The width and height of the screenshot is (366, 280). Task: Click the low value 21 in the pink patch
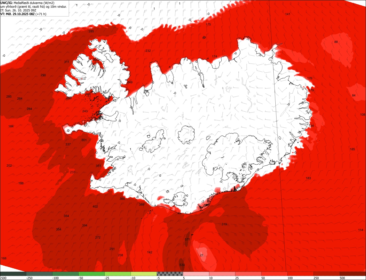(202, 255)
